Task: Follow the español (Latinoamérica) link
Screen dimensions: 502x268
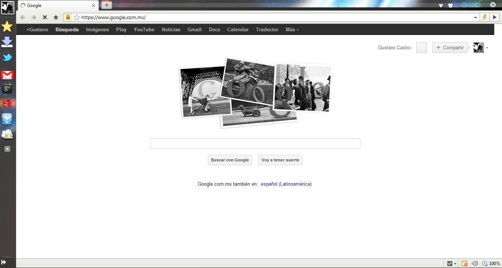Action: (286, 184)
